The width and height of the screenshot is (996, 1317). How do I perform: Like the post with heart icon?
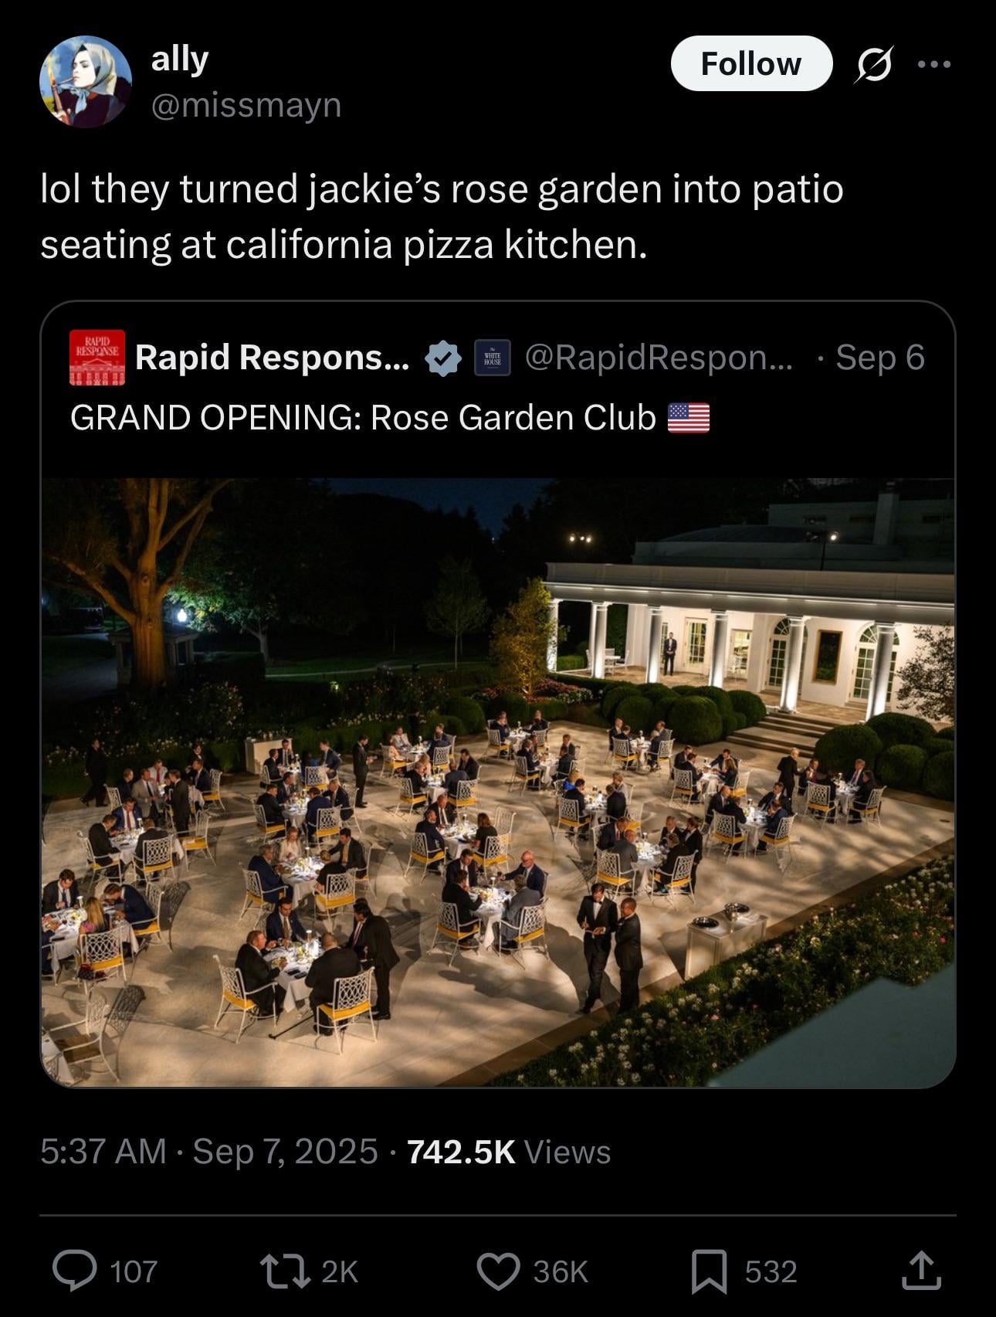[498, 1271]
